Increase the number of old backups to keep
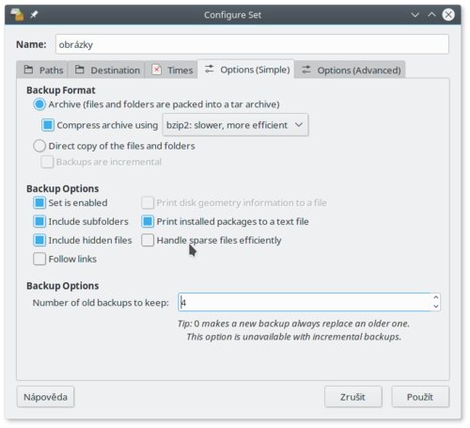470x428 pixels. (x=435, y=297)
